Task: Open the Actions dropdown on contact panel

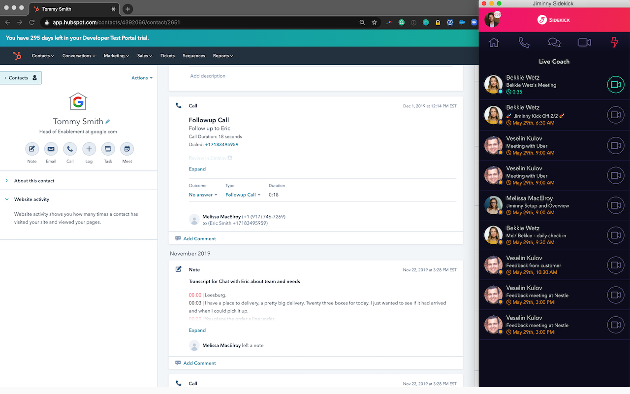Action: 142,78
